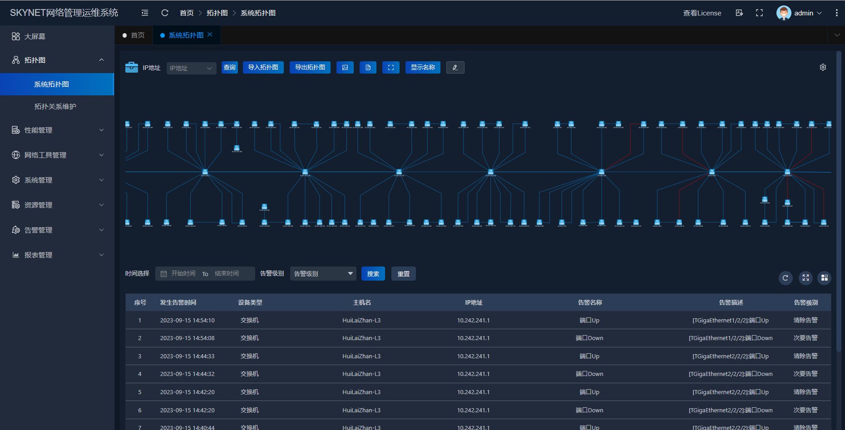The image size is (845, 430).
Task: Click the 搜索 button
Action: [x=373, y=274]
